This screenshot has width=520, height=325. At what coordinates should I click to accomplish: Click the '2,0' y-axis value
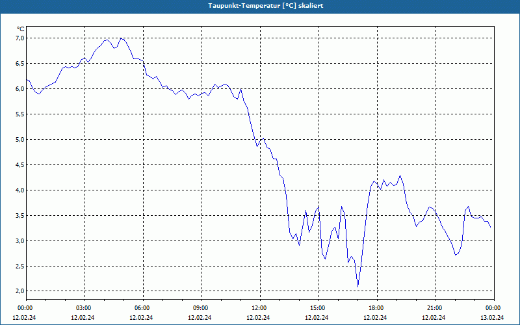pyautogui.click(x=20, y=291)
